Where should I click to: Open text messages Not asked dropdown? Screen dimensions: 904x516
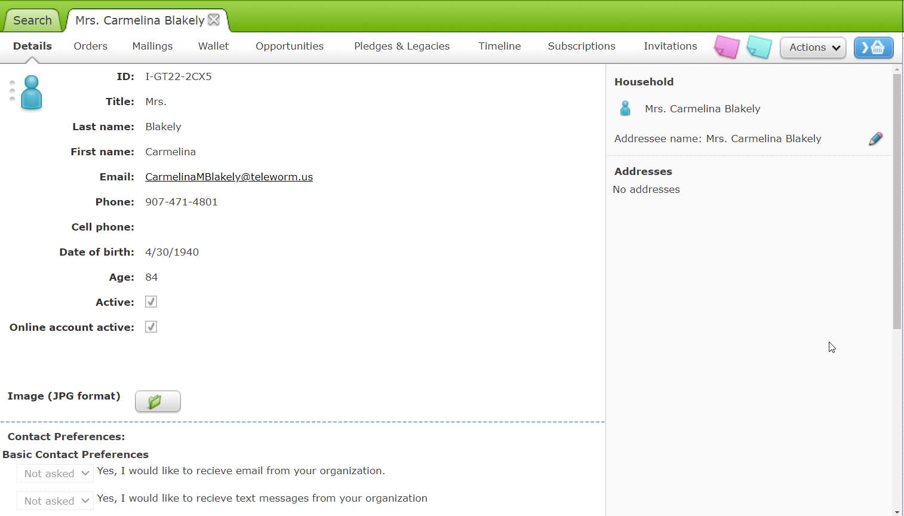[55, 501]
